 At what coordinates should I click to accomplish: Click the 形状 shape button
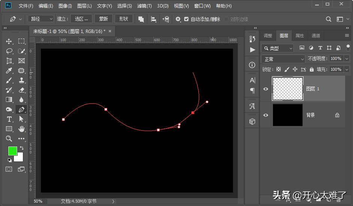click(123, 19)
